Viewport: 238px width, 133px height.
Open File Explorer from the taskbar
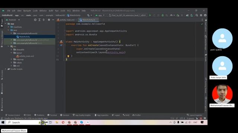point(57,122)
